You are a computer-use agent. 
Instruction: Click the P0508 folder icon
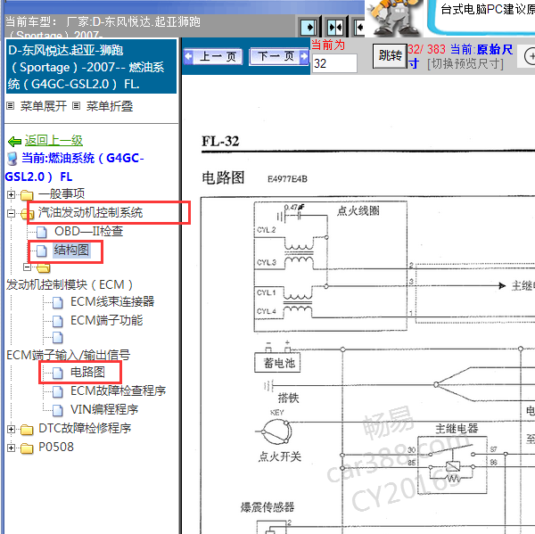pos(27,448)
